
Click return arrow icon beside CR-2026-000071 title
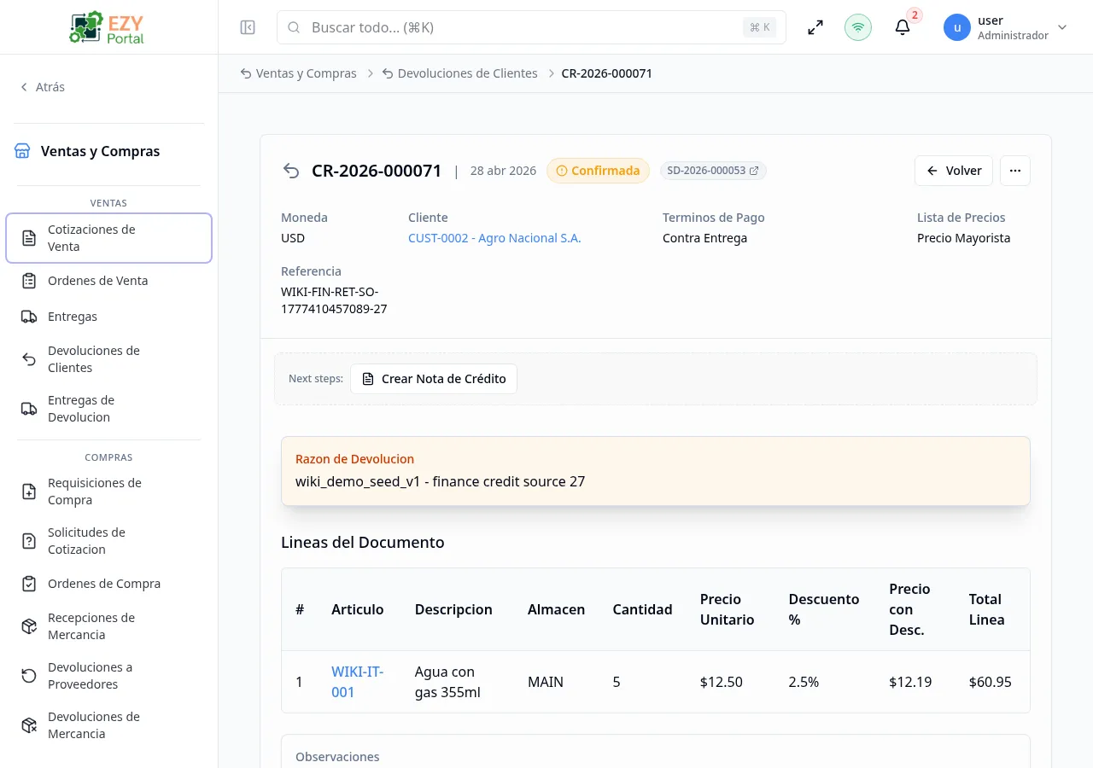291,171
